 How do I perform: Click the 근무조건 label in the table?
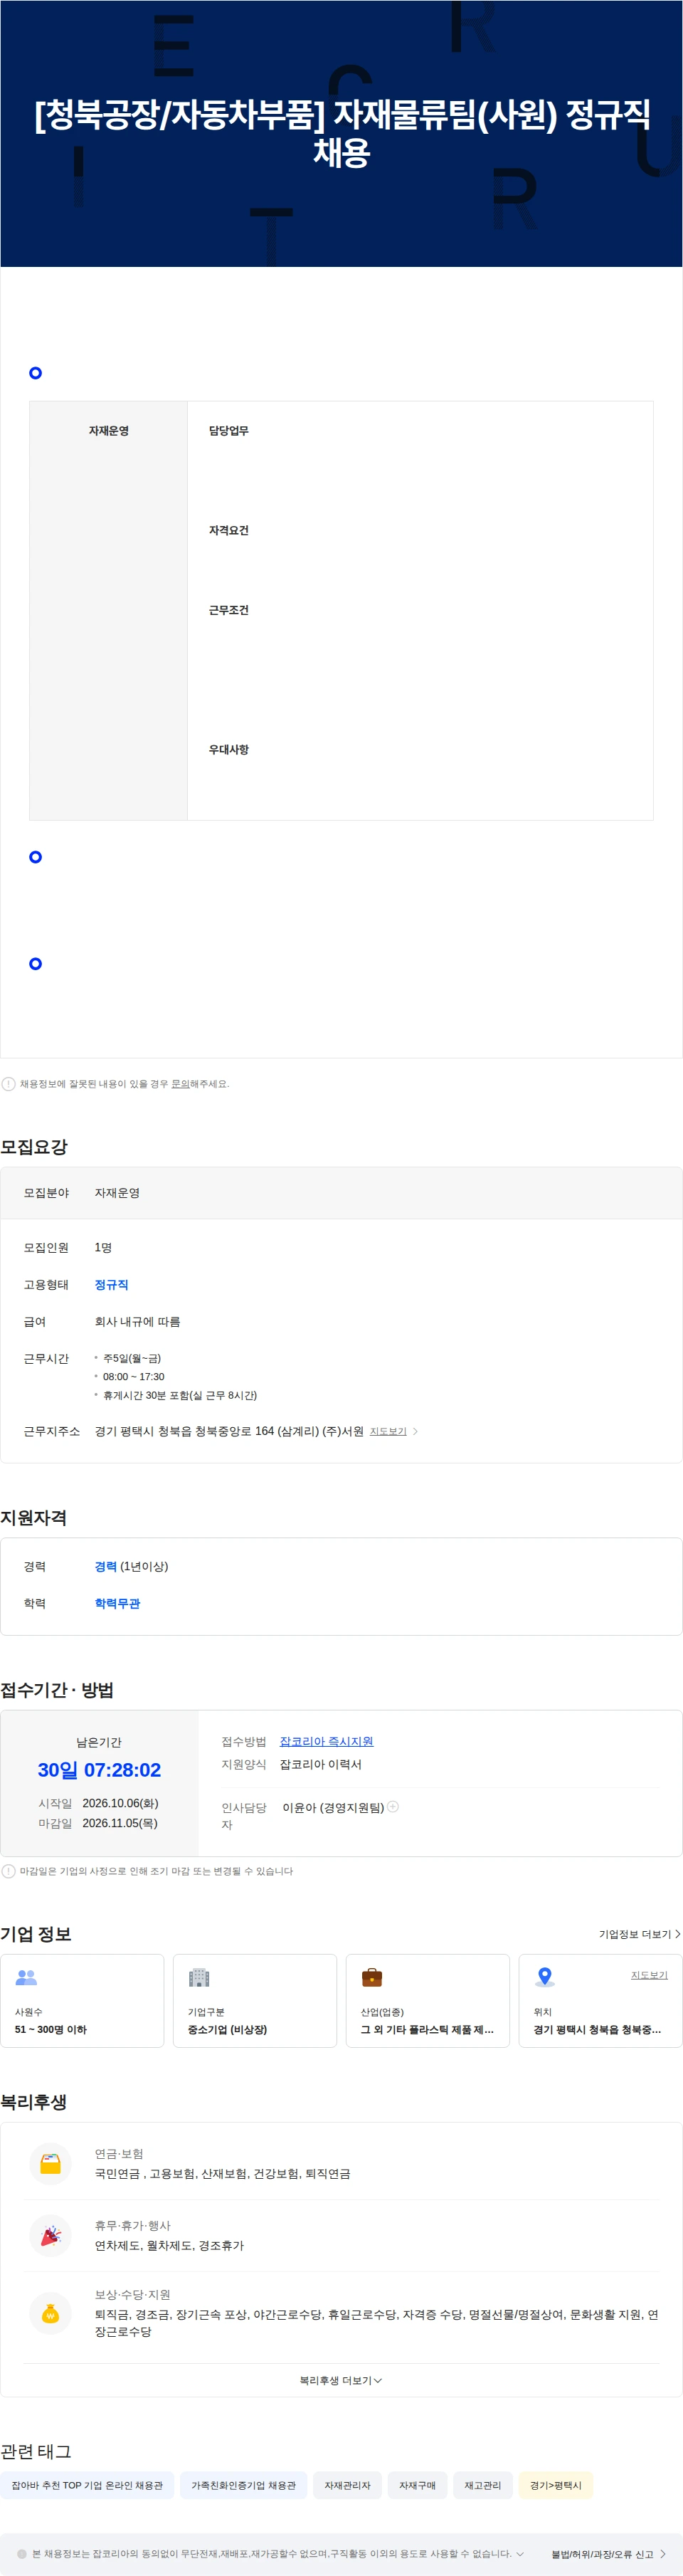(229, 610)
